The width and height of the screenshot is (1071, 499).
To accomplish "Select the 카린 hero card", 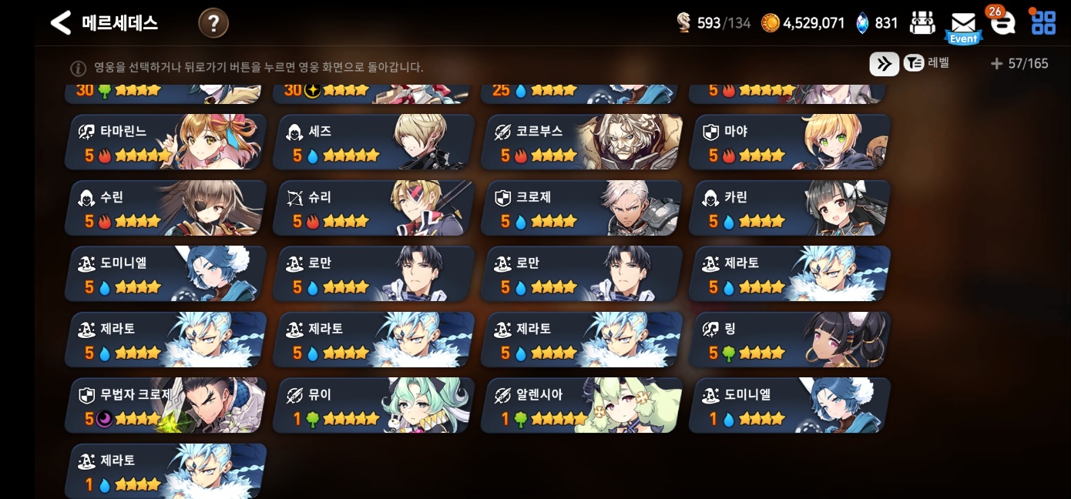I will [x=790, y=208].
